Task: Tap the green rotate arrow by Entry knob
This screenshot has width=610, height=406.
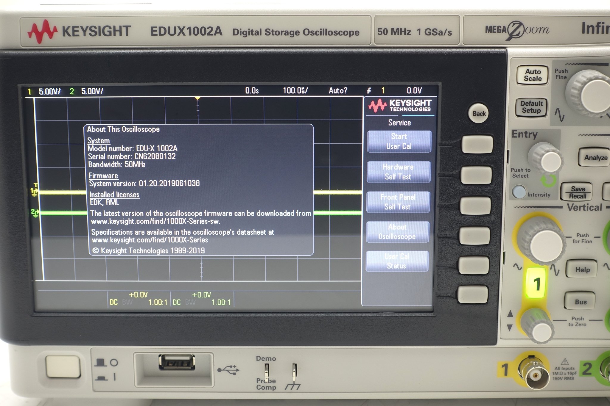Action: point(549,181)
